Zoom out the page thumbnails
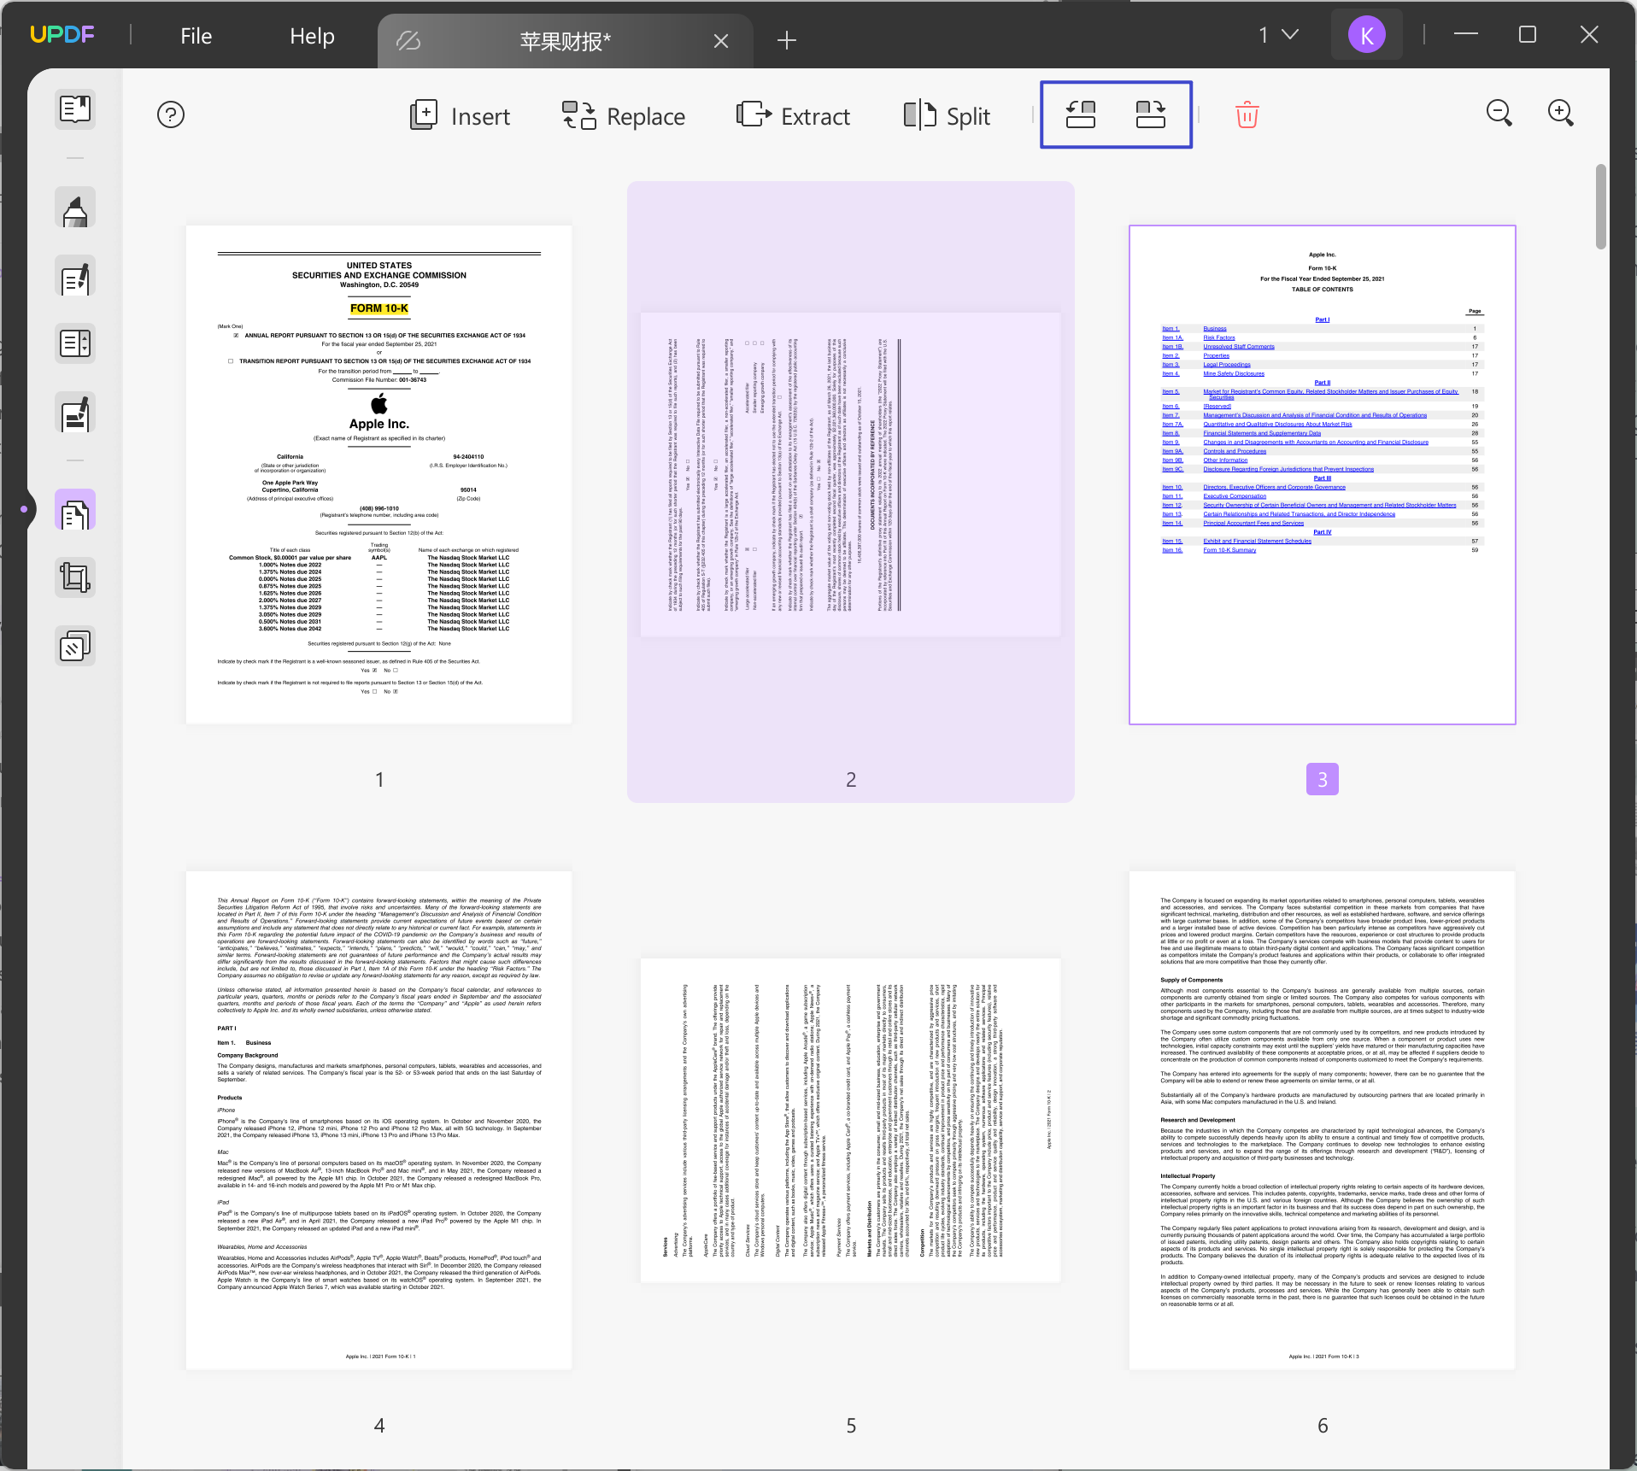Image resolution: width=1637 pixels, height=1471 pixels. (x=1499, y=113)
